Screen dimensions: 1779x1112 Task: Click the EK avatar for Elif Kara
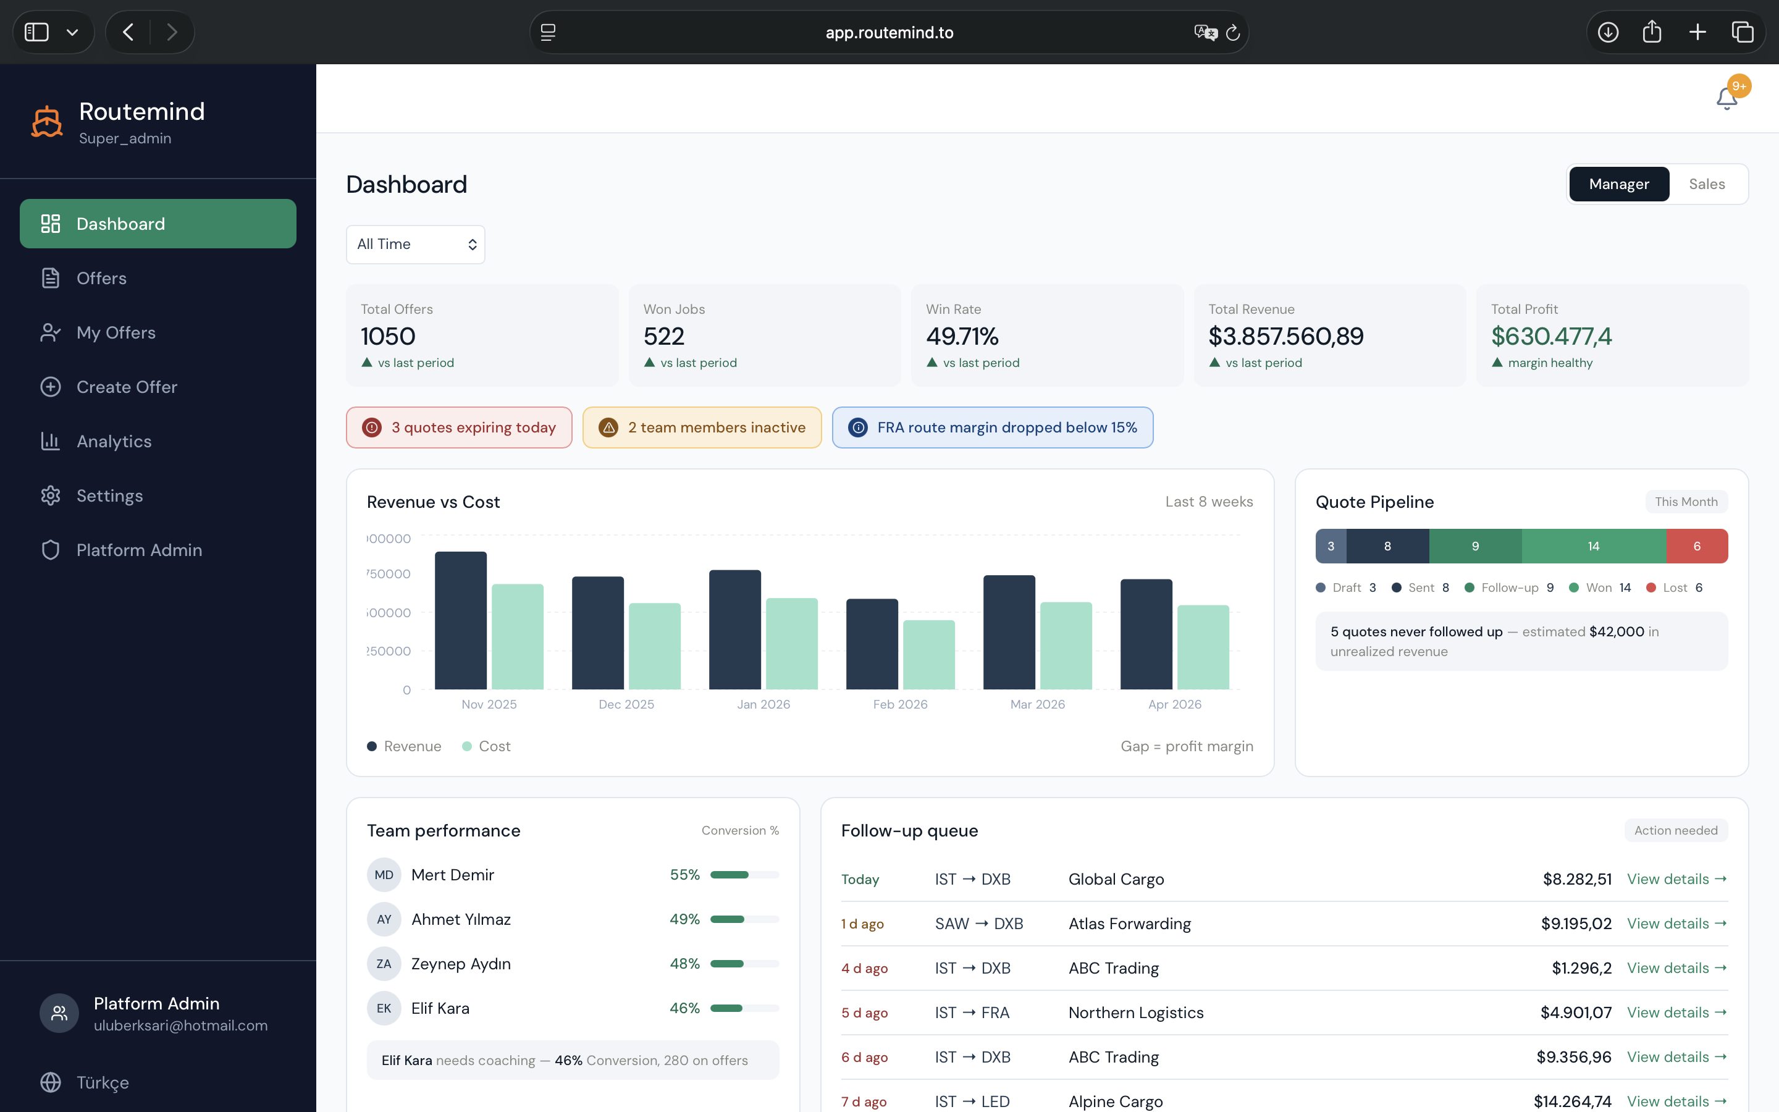pos(384,1008)
